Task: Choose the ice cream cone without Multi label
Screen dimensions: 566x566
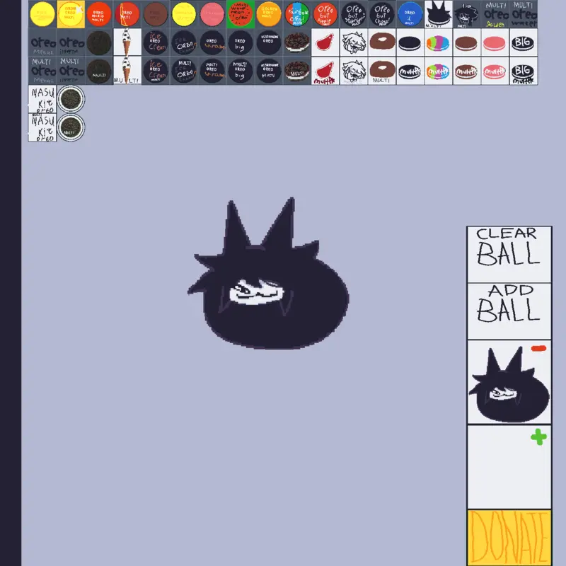Action: (127, 42)
